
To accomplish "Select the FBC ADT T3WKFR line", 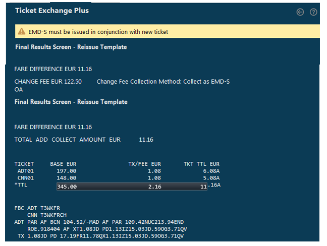I will click(37, 208).
